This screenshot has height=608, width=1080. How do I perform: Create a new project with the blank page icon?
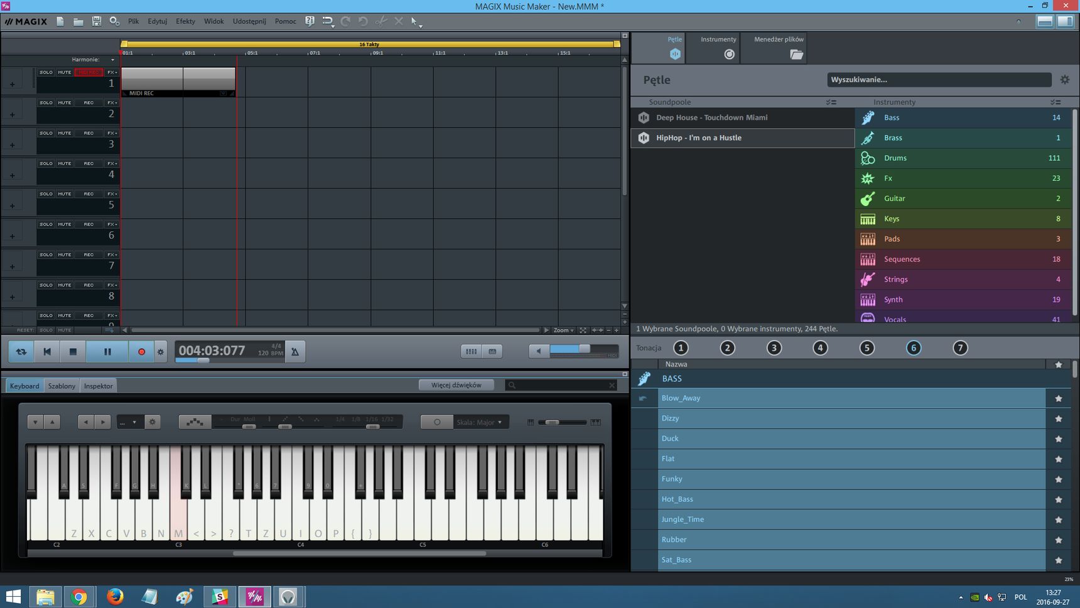click(x=60, y=21)
